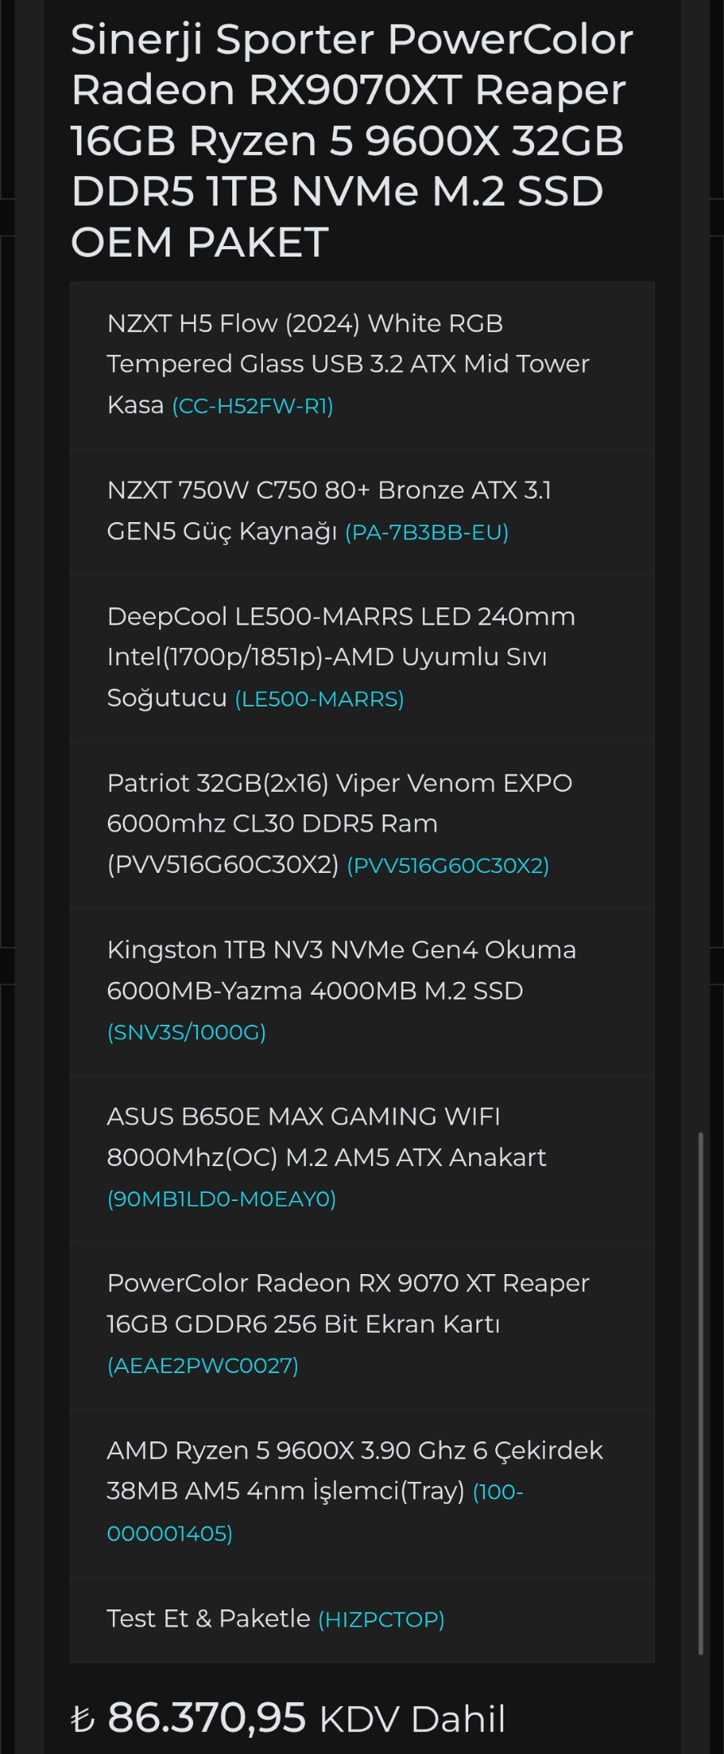The image size is (724, 1754).
Task: Click the Sinerji Sporter PowerColor product title
Action: [352, 140]
